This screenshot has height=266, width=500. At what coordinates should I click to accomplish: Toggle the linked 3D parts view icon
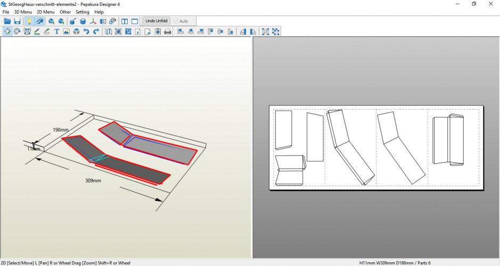39,21
